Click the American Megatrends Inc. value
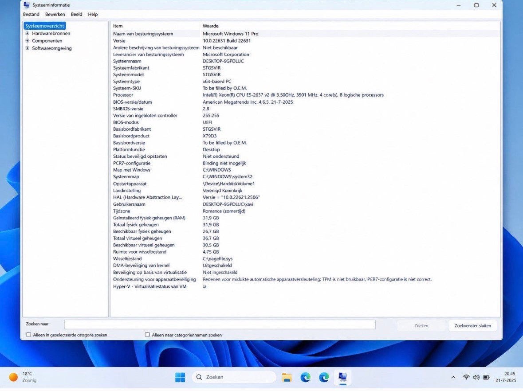Screen dimensions: 523x391 (x=248, y=102)
